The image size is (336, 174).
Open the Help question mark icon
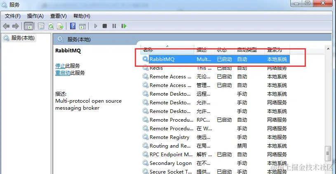pos(73,26)
